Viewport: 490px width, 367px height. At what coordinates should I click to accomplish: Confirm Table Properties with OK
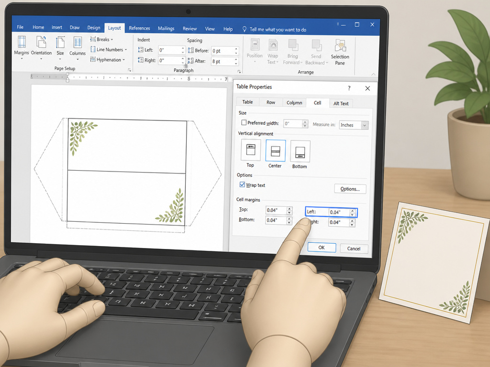click(322, 248)
